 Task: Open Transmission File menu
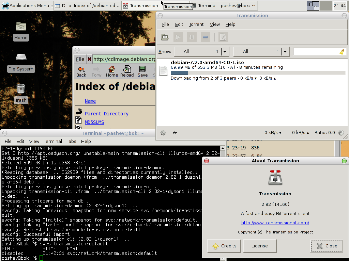[x=165, y=25]
